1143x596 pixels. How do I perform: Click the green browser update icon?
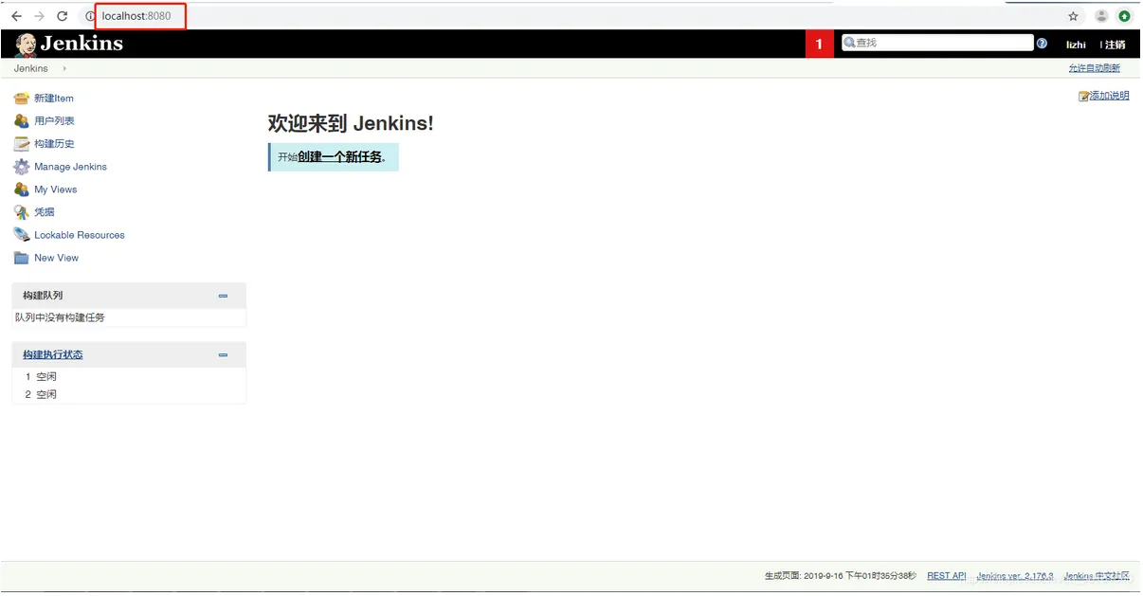click(1124, 16)
